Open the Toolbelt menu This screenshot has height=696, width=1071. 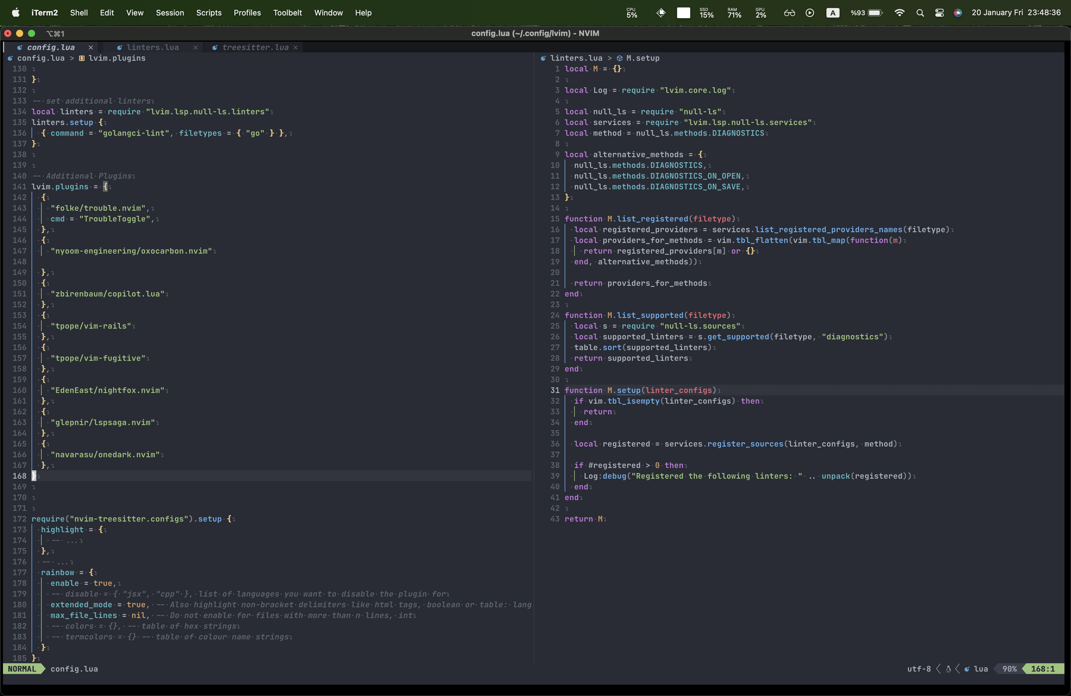(x=287, y=13)
